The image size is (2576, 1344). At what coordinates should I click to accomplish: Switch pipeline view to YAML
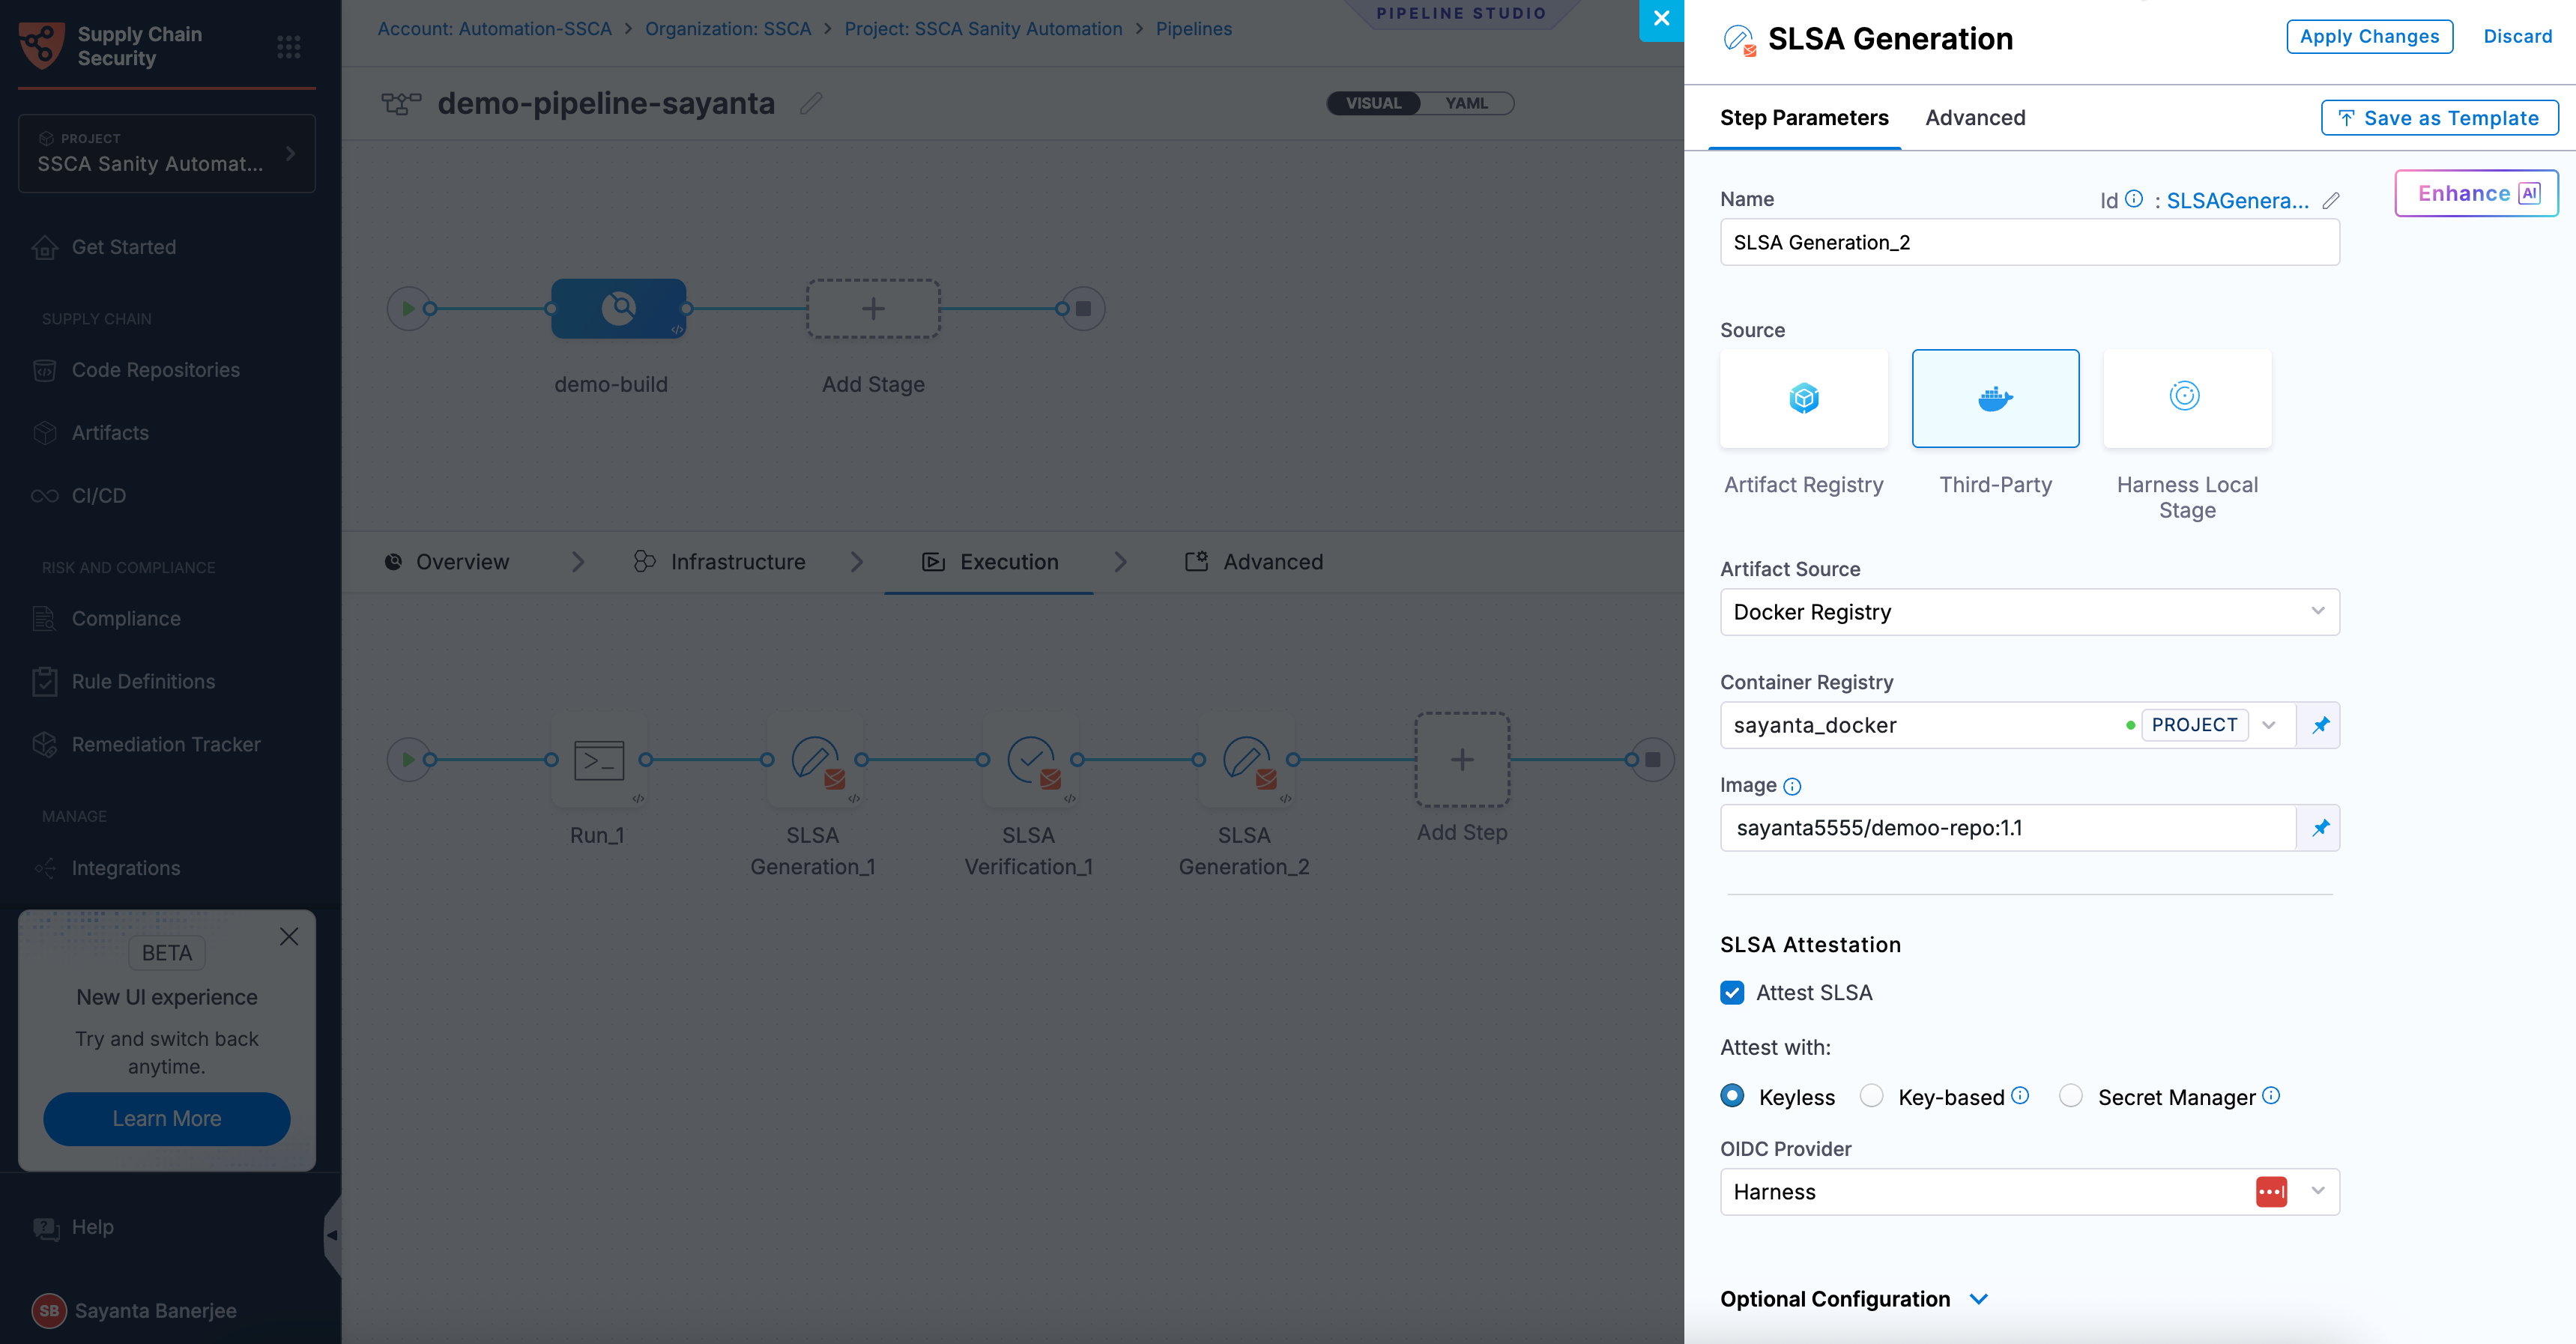pos(1466,103)
